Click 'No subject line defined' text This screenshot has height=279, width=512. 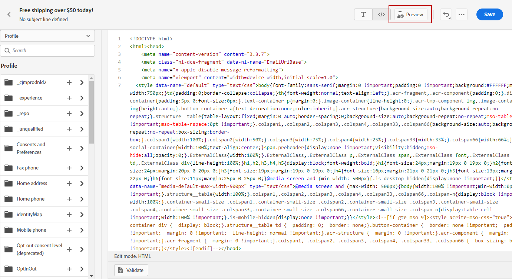44,19
